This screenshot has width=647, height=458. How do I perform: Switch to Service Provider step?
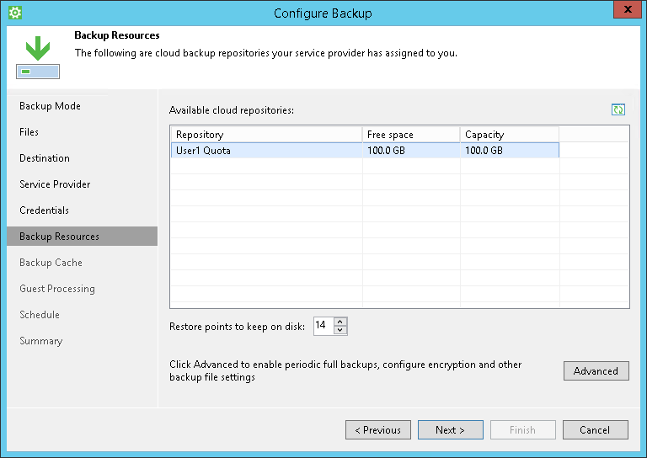point(55,184)
